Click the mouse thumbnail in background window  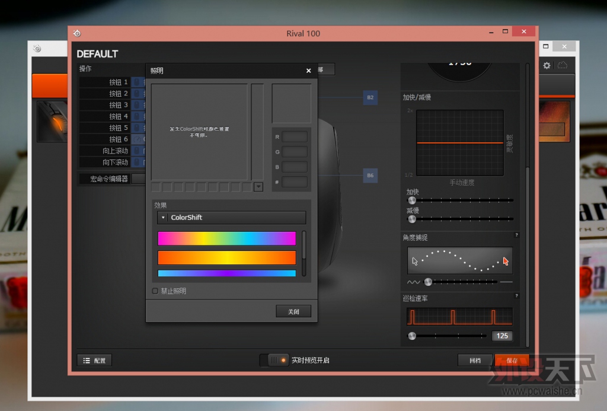[52, 121]
